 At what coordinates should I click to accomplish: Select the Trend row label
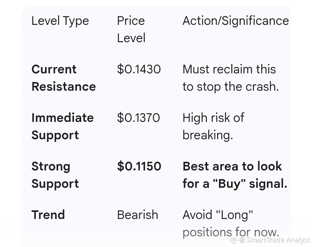[x=48, y=215]
